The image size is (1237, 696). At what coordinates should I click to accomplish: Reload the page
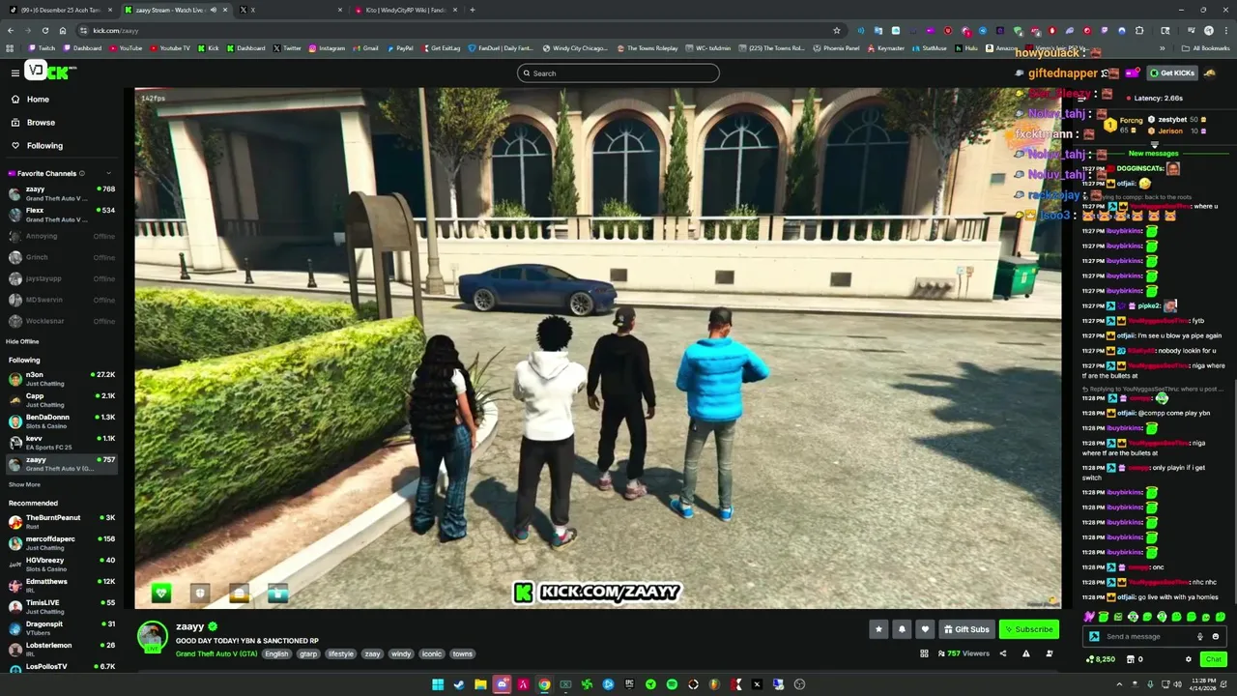tap(44, 30)
